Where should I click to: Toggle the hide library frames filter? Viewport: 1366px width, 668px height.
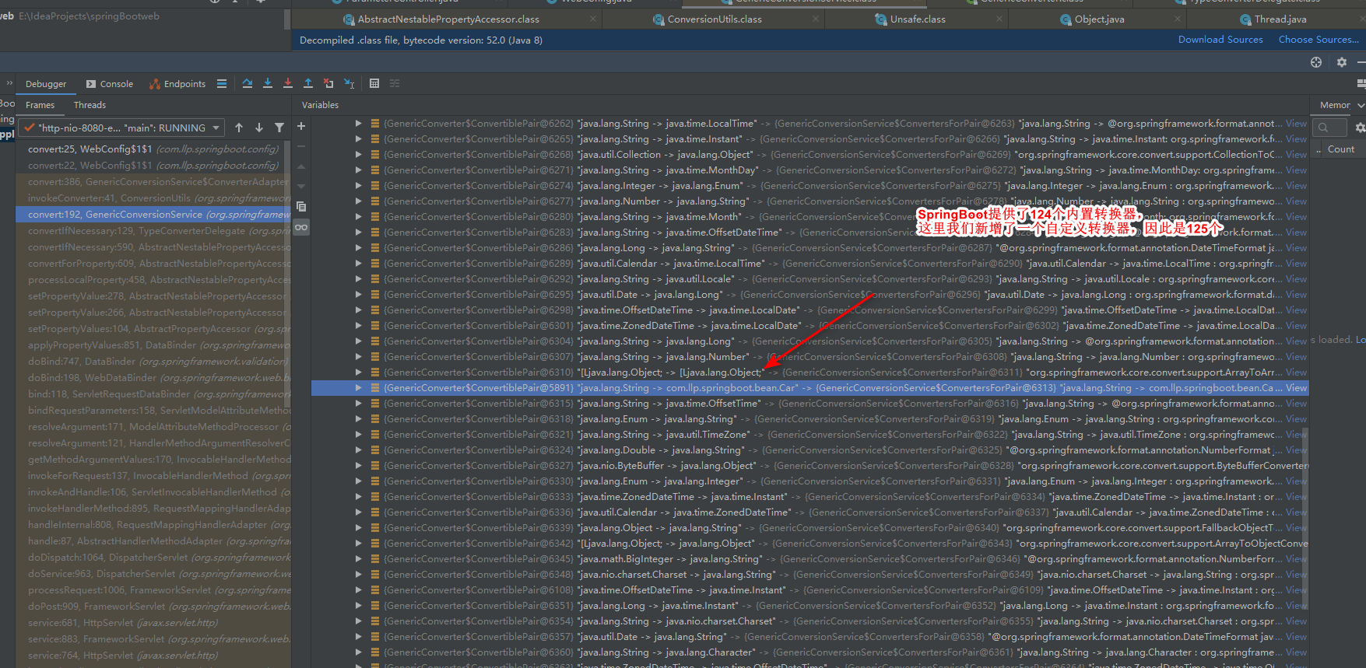point(279,128)
